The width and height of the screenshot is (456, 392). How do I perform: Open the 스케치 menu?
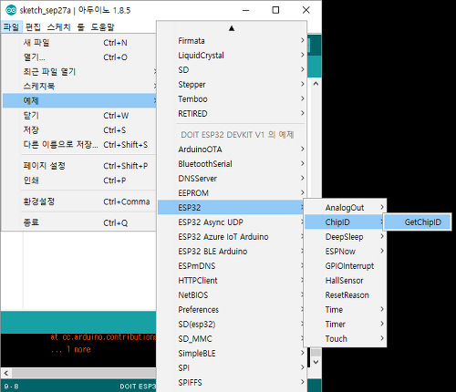coord(58,27)
